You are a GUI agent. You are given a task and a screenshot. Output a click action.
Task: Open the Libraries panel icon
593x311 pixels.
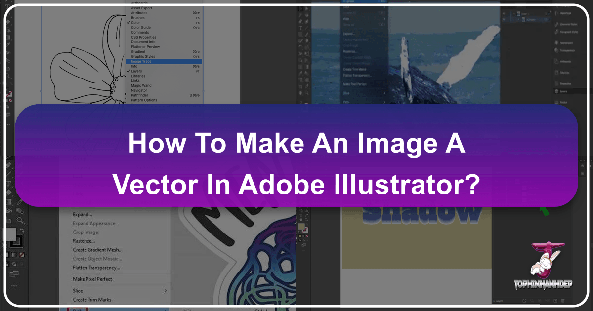click(564, 73)
